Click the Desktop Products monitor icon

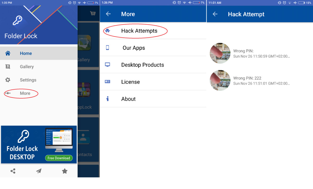click(x=107, y=65)
